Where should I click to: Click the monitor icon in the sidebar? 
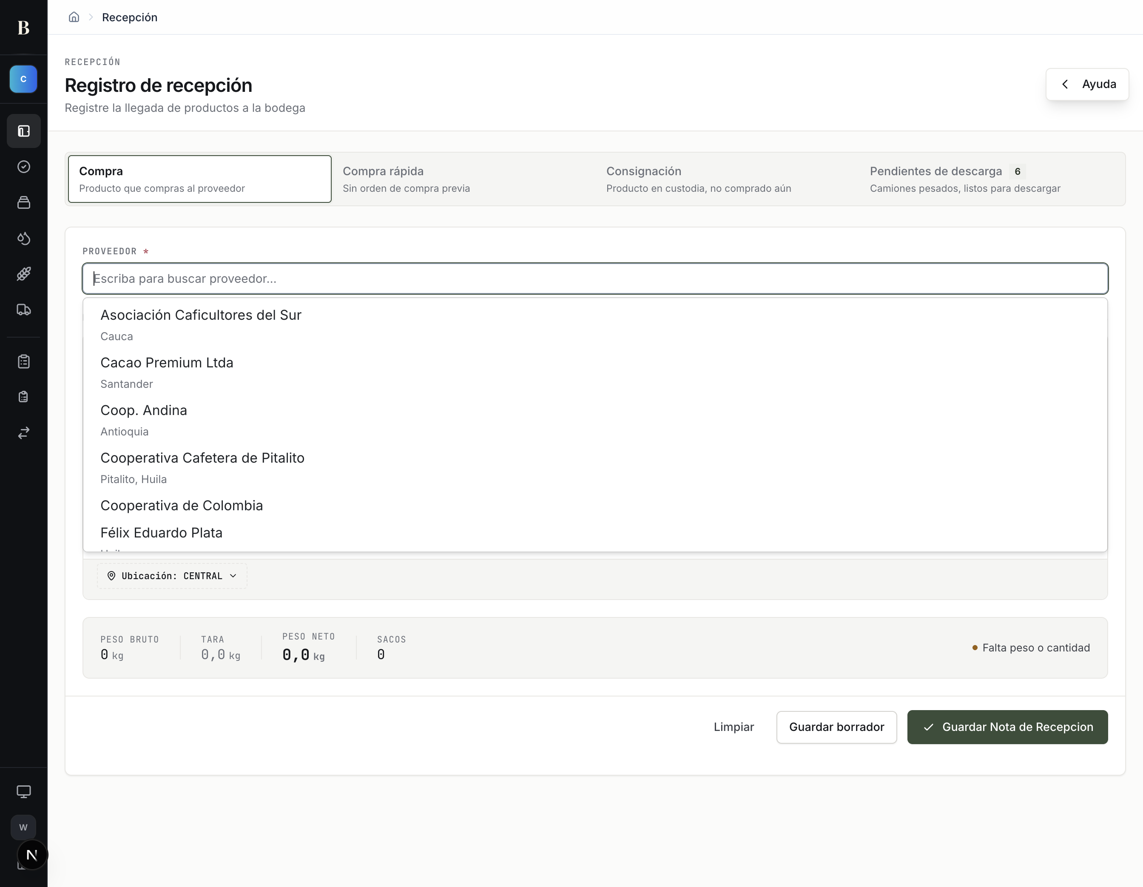pos(23,791)
